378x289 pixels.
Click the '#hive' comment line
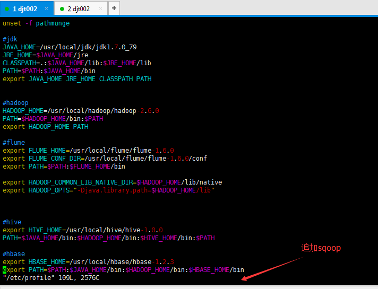click(x=12, y=222)
